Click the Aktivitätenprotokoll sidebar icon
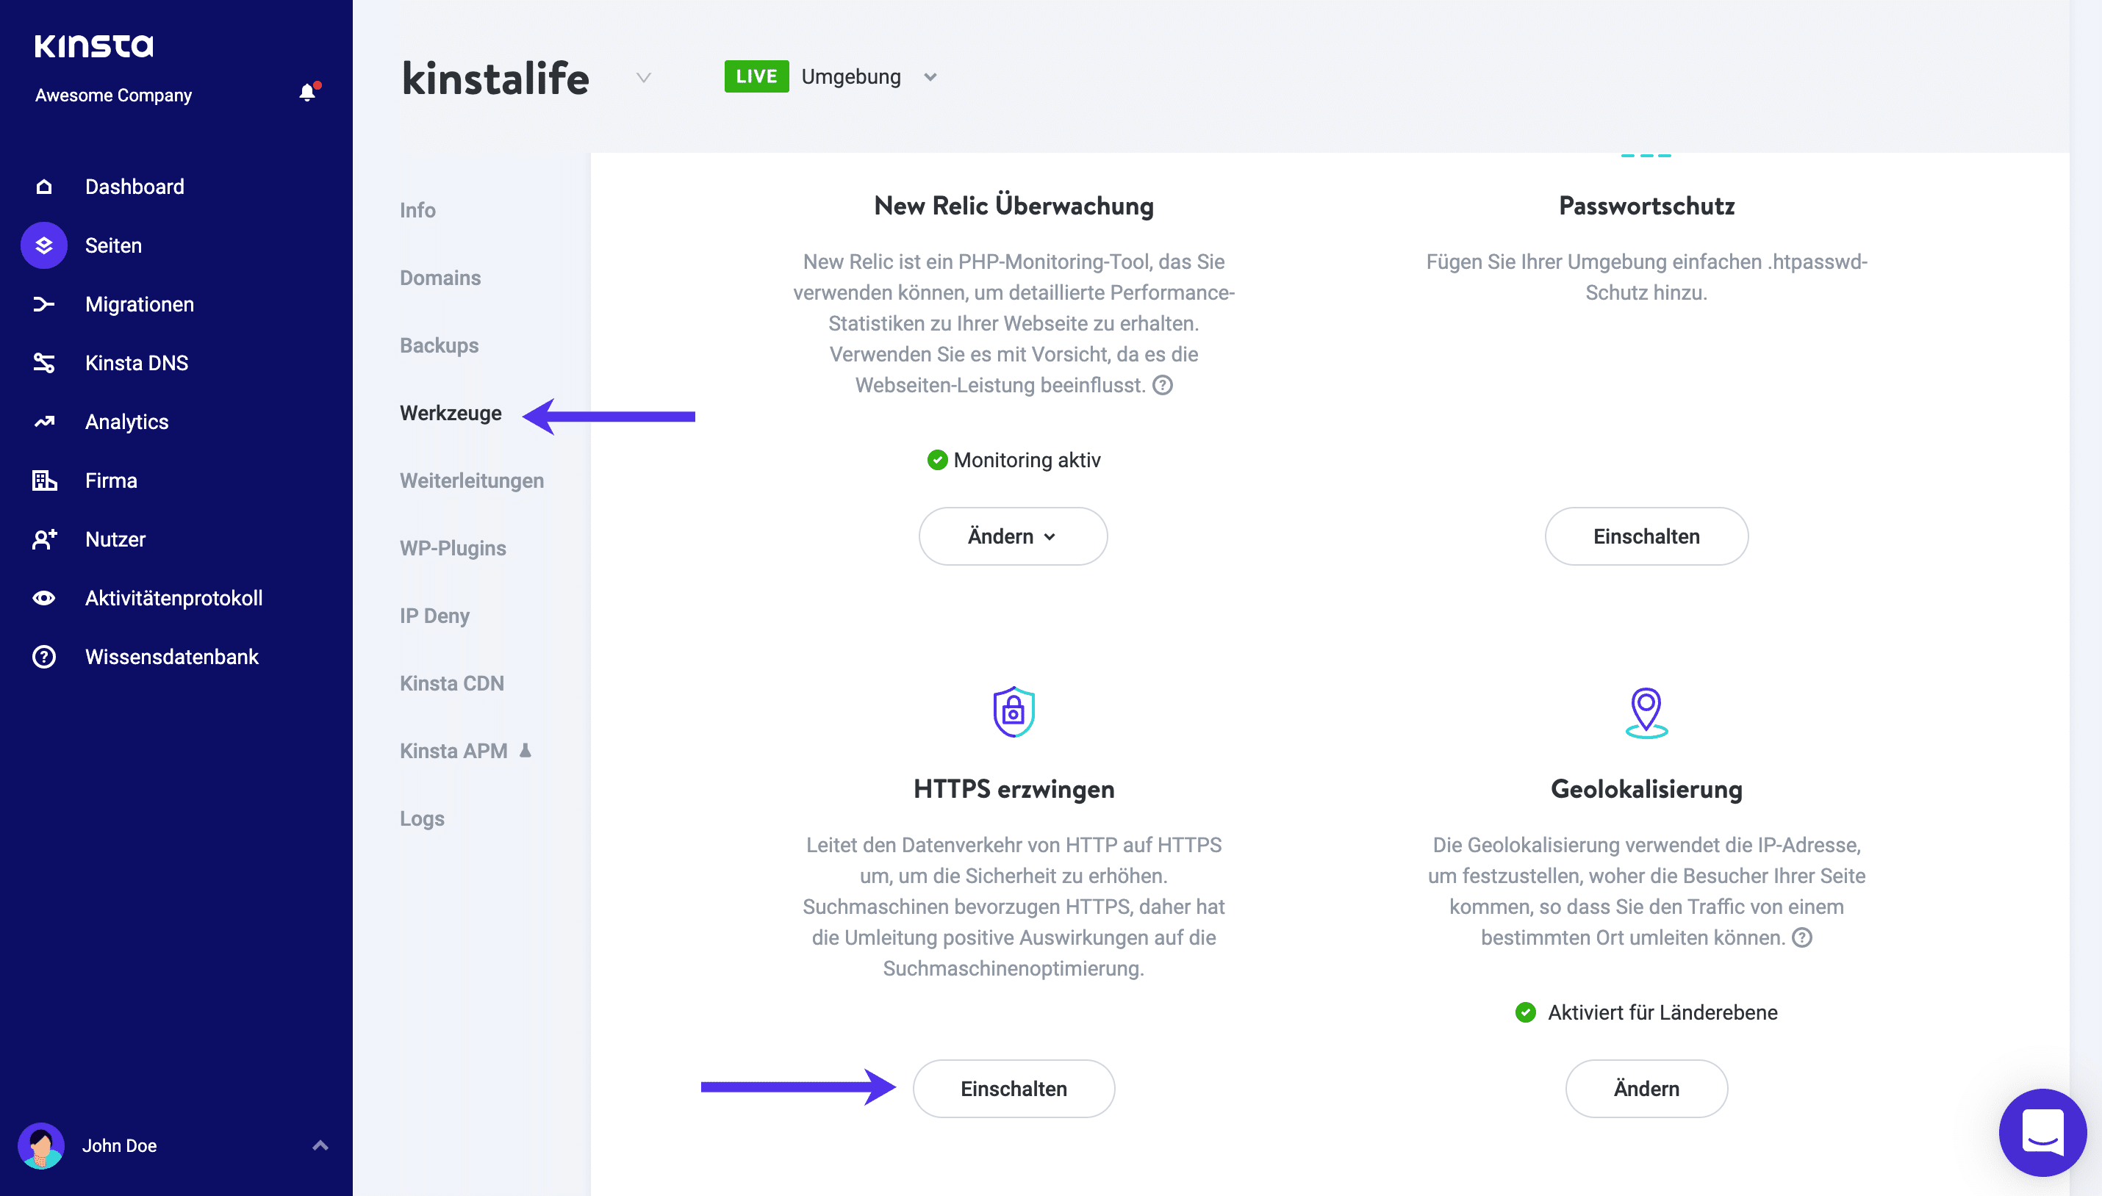The width and height of the screenshot is (2102, 1196). click(x=42, y=597)
